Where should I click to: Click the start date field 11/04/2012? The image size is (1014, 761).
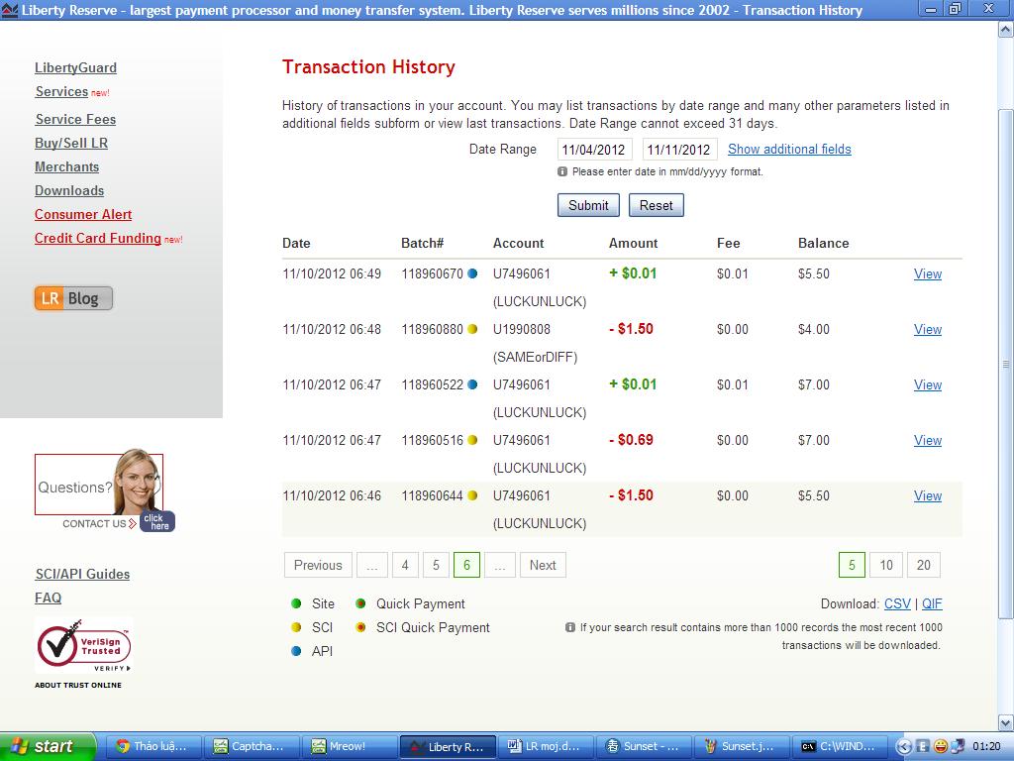point(594,150)
